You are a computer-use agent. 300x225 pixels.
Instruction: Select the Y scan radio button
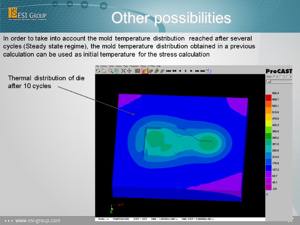[x=281, y=76]
